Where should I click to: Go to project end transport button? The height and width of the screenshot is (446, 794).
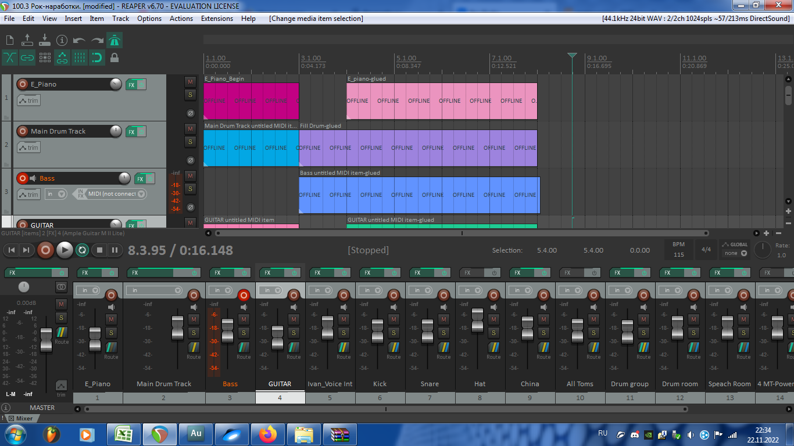tap(26, 250)
